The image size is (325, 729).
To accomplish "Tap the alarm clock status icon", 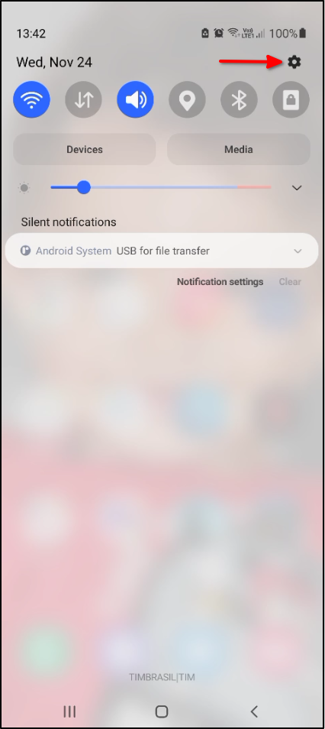I will [219, 34].
